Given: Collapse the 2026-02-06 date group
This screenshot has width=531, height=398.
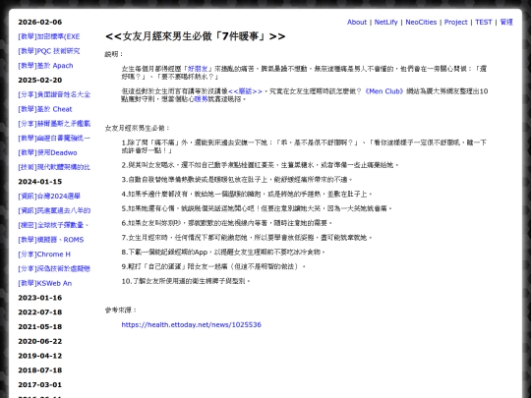Looking at the screenshot, I should point(40,22).
